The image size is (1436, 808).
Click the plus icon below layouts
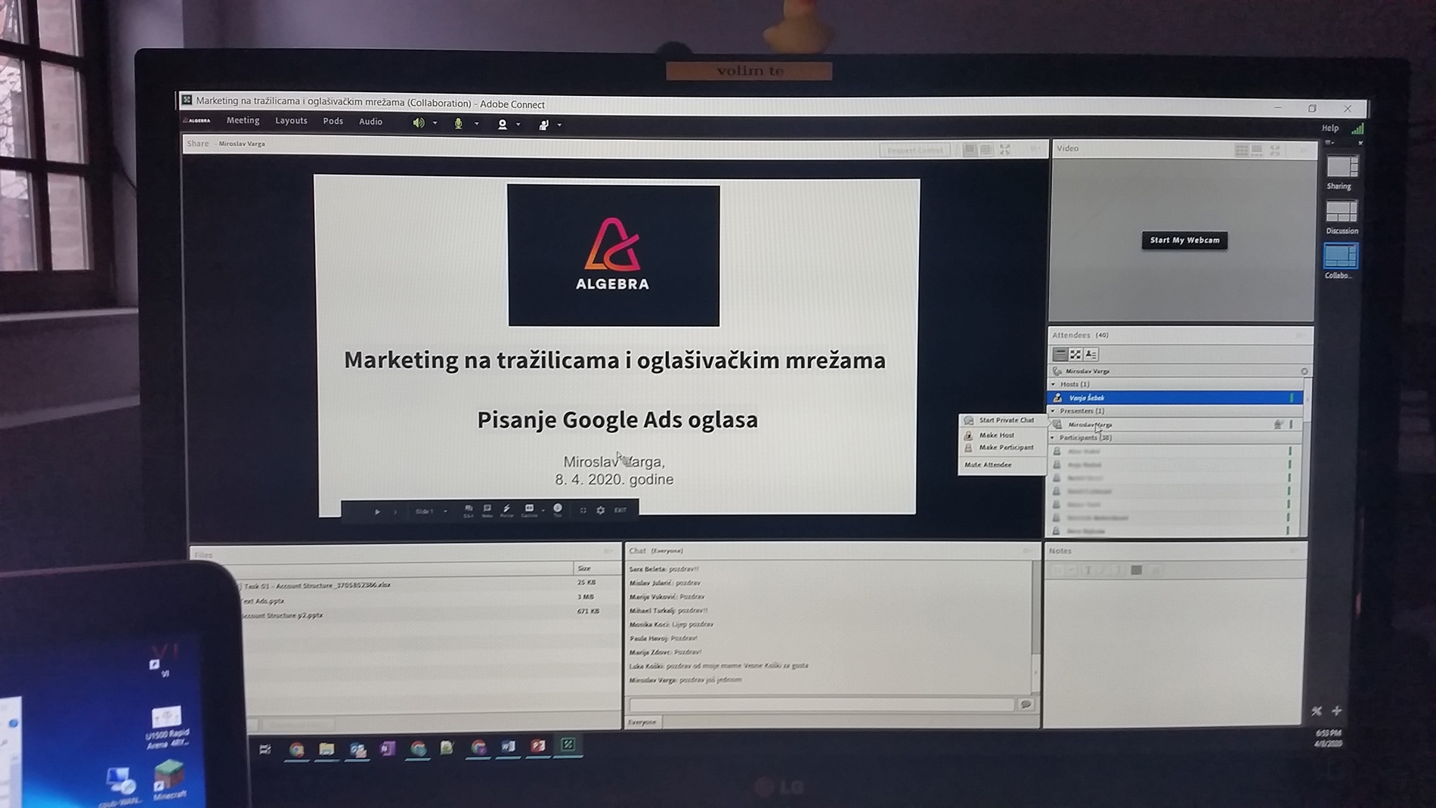[x=1336, y=711]
